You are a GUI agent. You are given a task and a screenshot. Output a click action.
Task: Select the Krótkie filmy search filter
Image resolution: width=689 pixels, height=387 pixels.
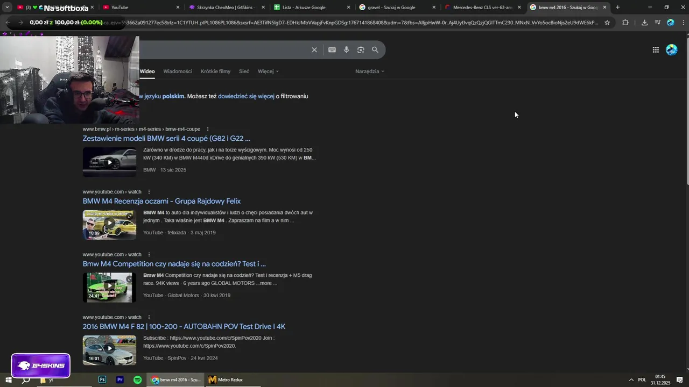[215, 71]
